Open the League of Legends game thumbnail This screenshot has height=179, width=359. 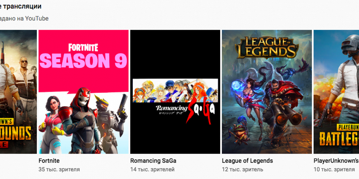click(x=267, y=92)
